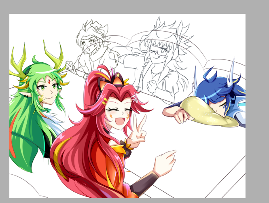269x203 pixels.
Task: Click the blue-haired character's resting fist
Action: tap(182, 116)
